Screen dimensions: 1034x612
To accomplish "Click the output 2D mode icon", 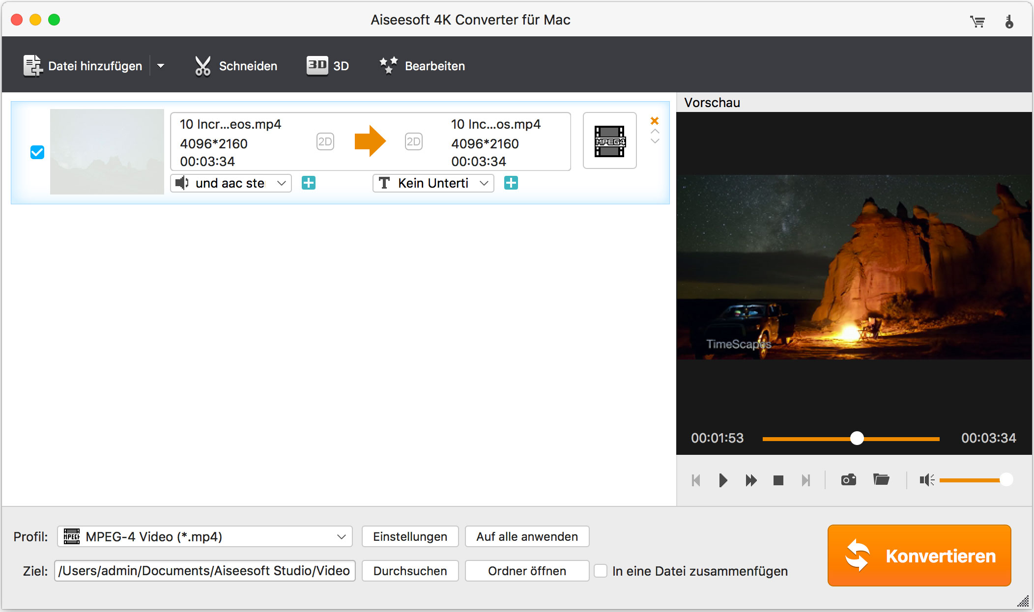I will point(413,142).
